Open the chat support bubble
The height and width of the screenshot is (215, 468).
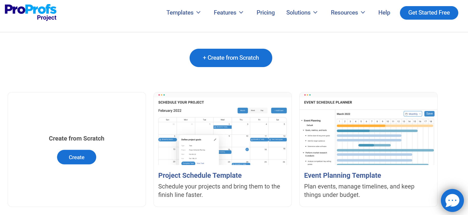tap(452, 200)
